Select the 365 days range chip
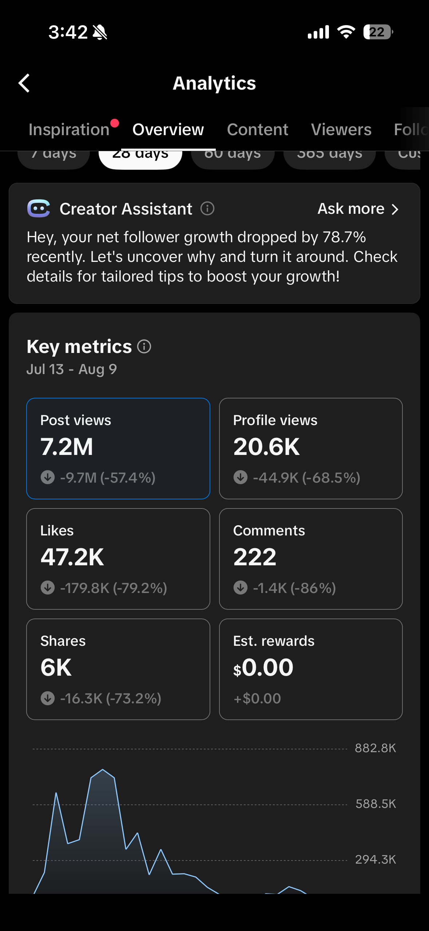 click(329, 159)
